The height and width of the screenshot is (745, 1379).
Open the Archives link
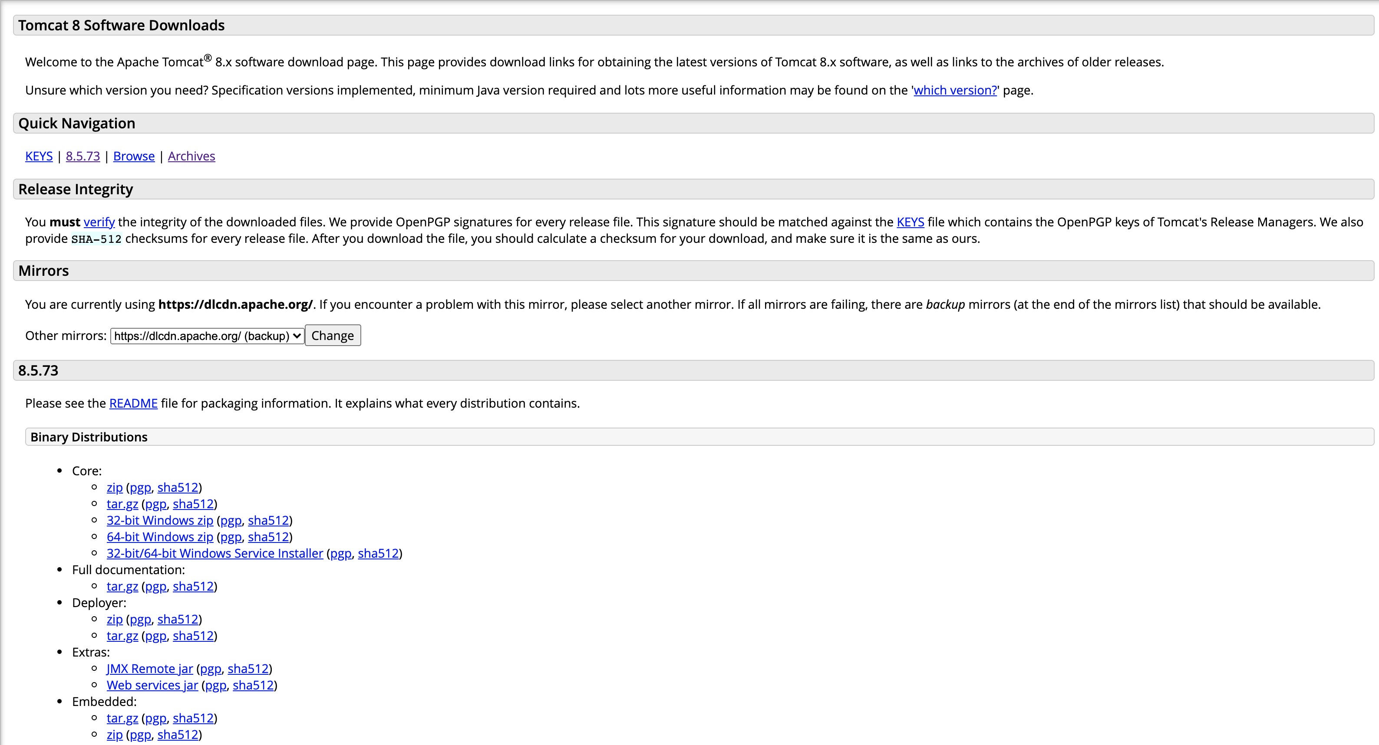click(x=191, y=156)
